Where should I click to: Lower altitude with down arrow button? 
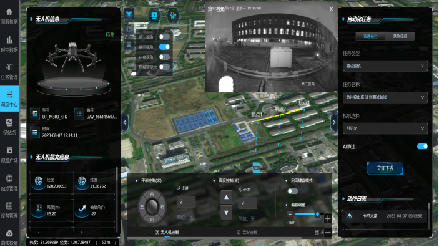click(226, 213)
